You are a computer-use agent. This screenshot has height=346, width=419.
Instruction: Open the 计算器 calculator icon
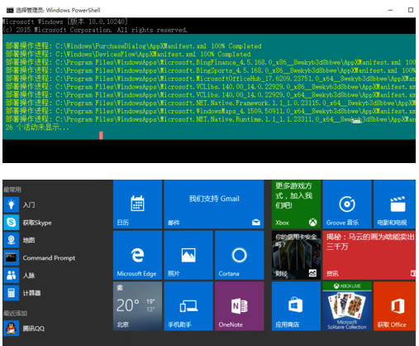point(12,293)
